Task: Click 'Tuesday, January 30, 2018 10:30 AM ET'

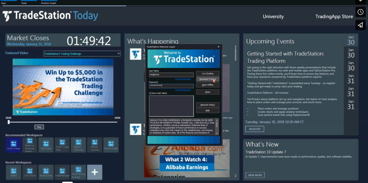Action: [x=274, y=122]
